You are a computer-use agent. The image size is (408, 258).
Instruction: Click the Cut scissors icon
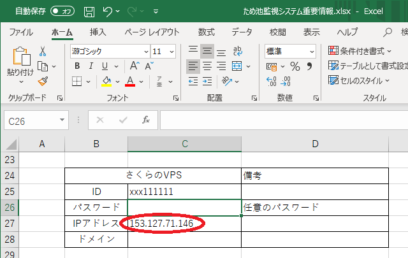pos(43,52)
